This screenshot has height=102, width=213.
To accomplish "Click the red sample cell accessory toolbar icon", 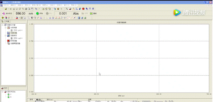I will 70,9.
